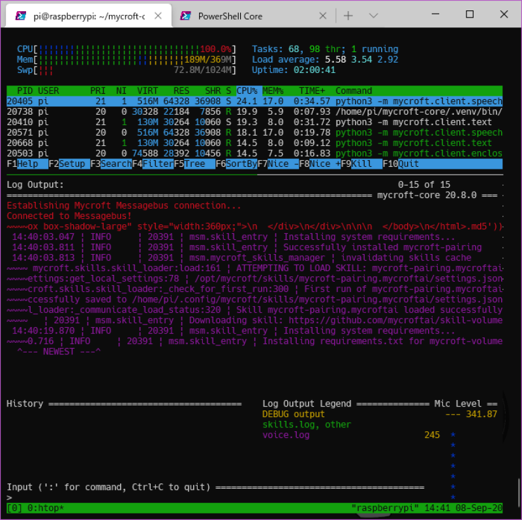The width and height of the screenshot is (522, 520).
Task: Select the process row with PID 20405
Action: (254, 101)
